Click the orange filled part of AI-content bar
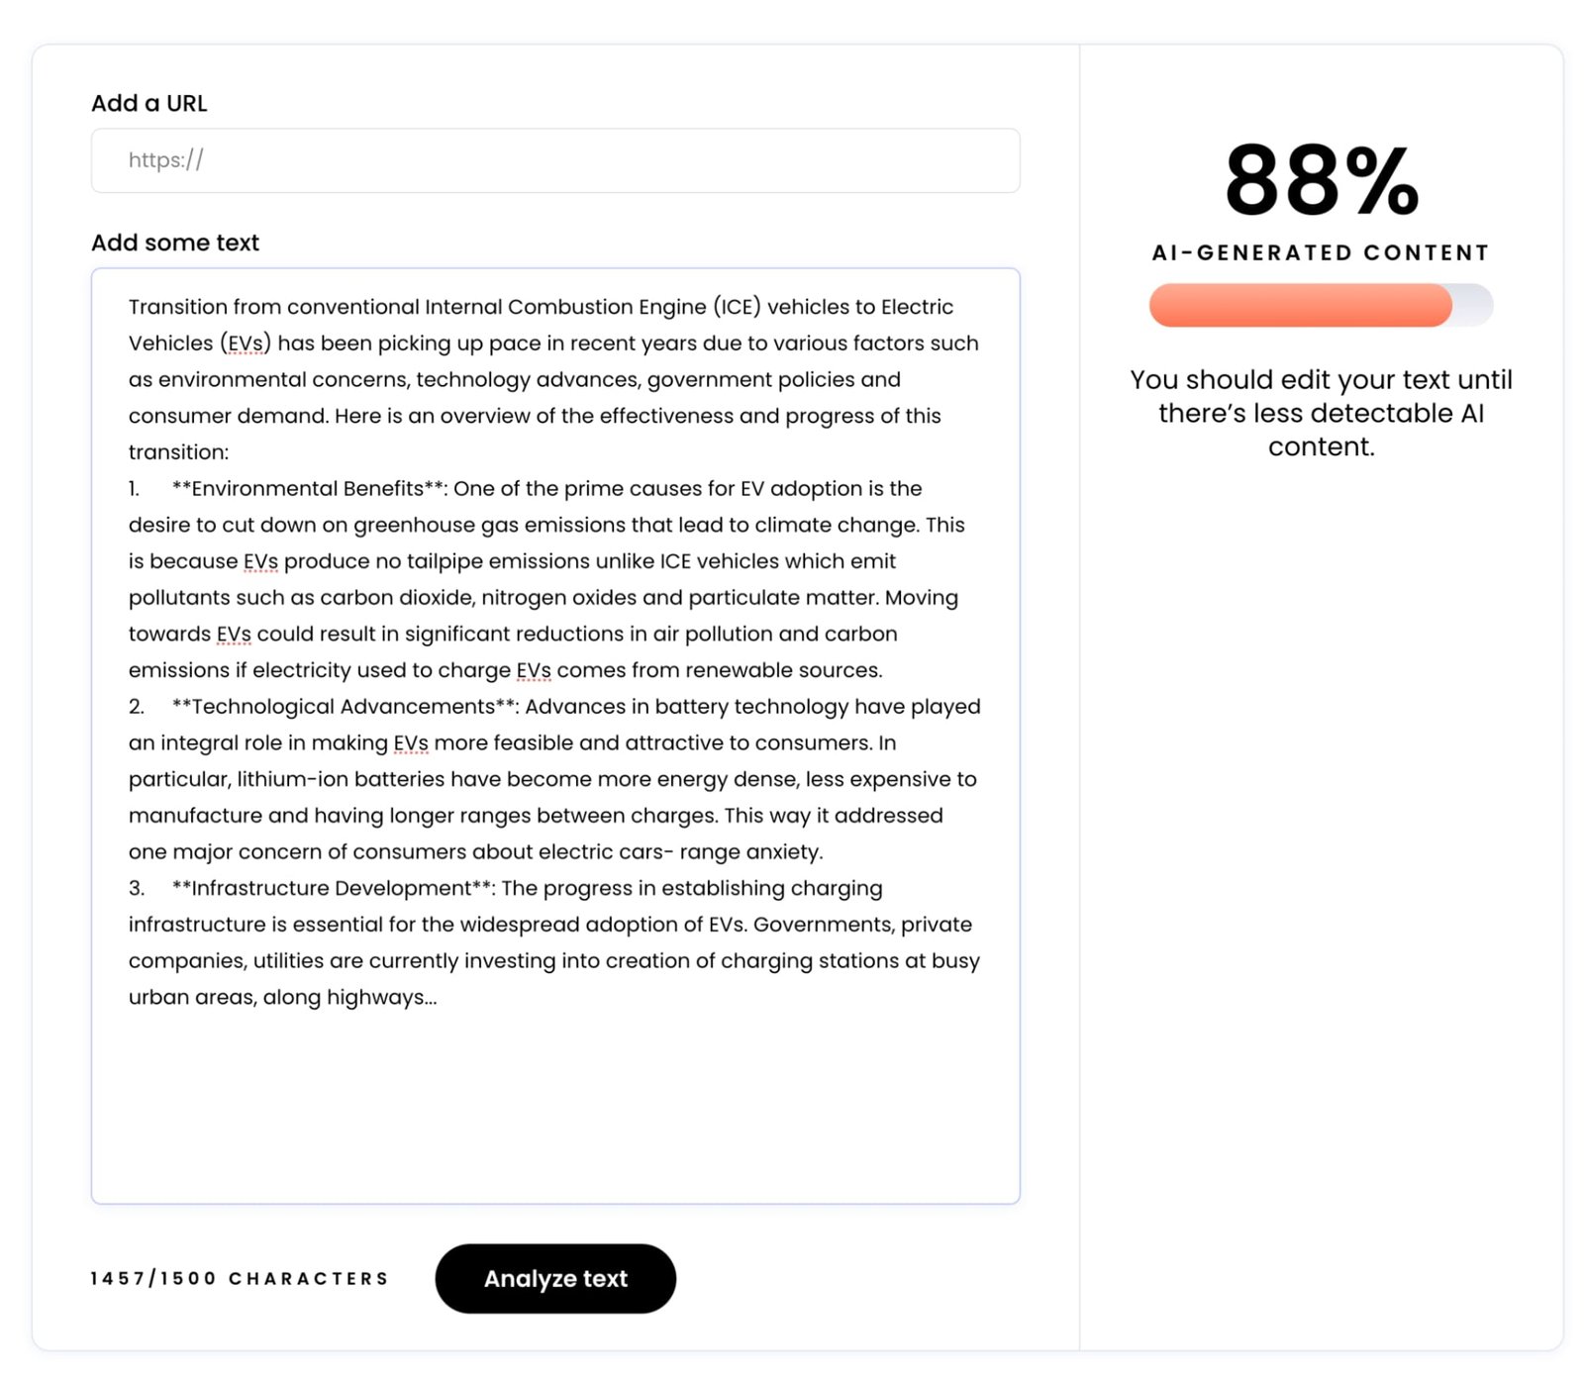The image size is (1584, 1378). pos(1297,305)
